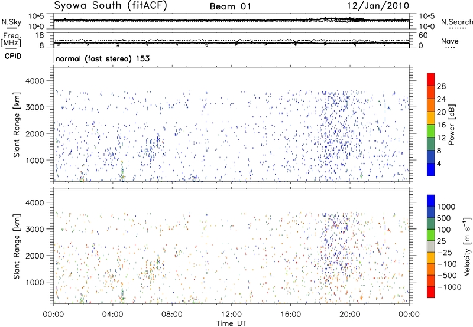Click the 'Beam 01' label
Screen dimensions: 473x327
point(230,6)
